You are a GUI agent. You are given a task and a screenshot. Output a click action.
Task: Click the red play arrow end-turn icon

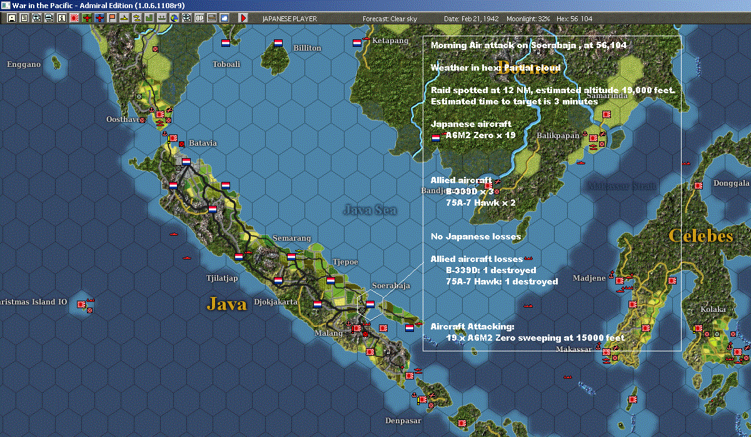pyautogui.click(x=243, y=18)
